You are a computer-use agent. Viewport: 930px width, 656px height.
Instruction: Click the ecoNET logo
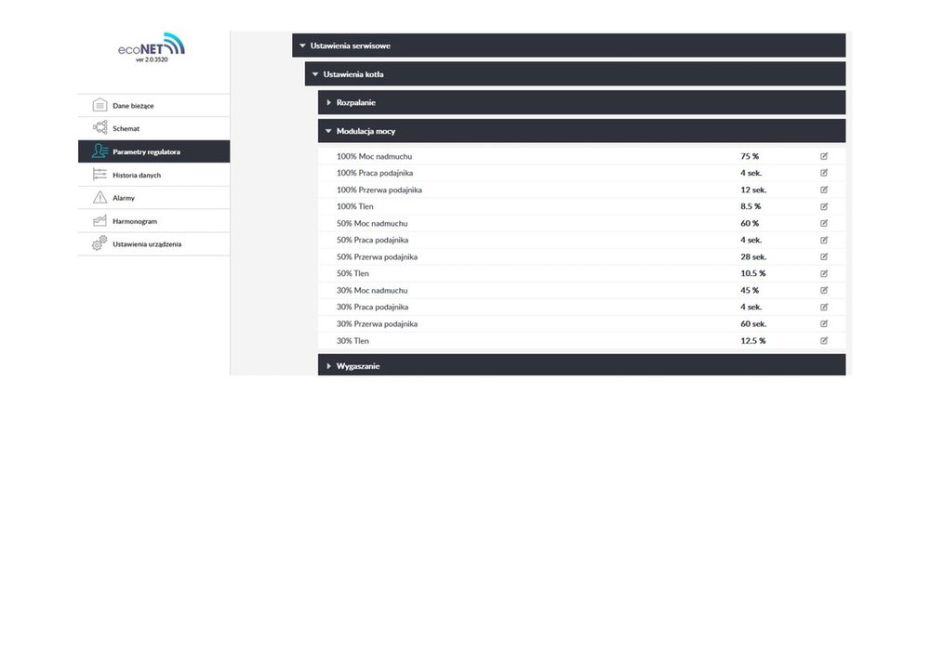152,46
